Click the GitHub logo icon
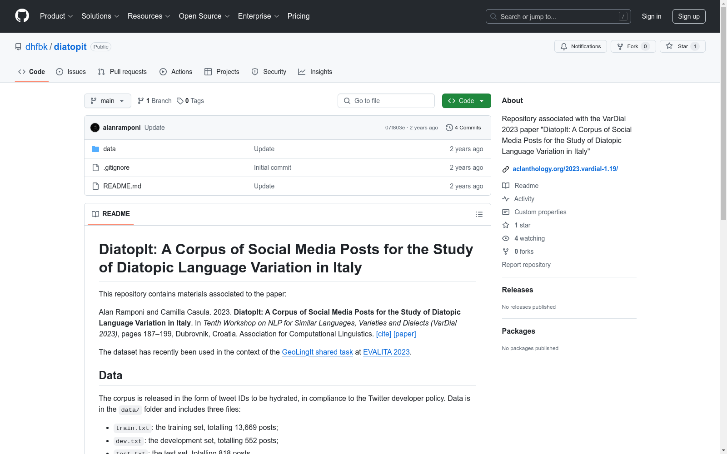 click(22, 16)
